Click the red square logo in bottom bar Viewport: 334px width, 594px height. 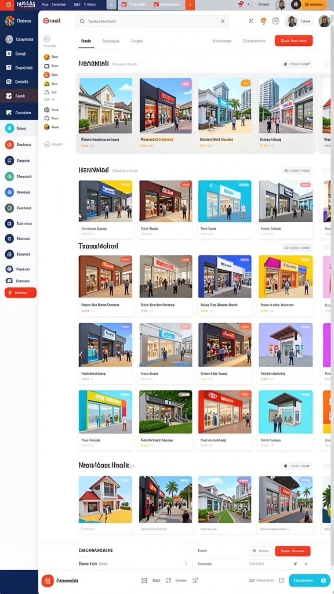pos(48,580)
